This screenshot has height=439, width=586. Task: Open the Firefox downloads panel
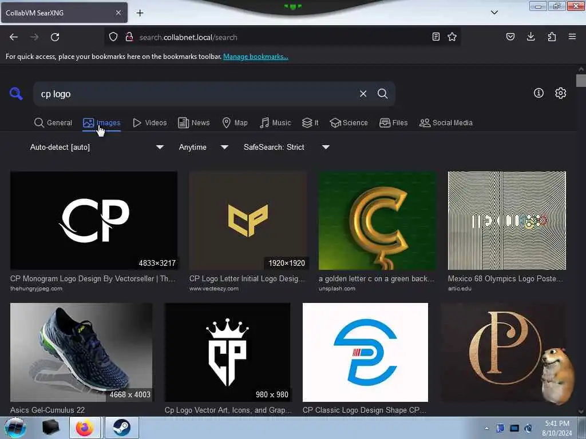click(530, 37)
